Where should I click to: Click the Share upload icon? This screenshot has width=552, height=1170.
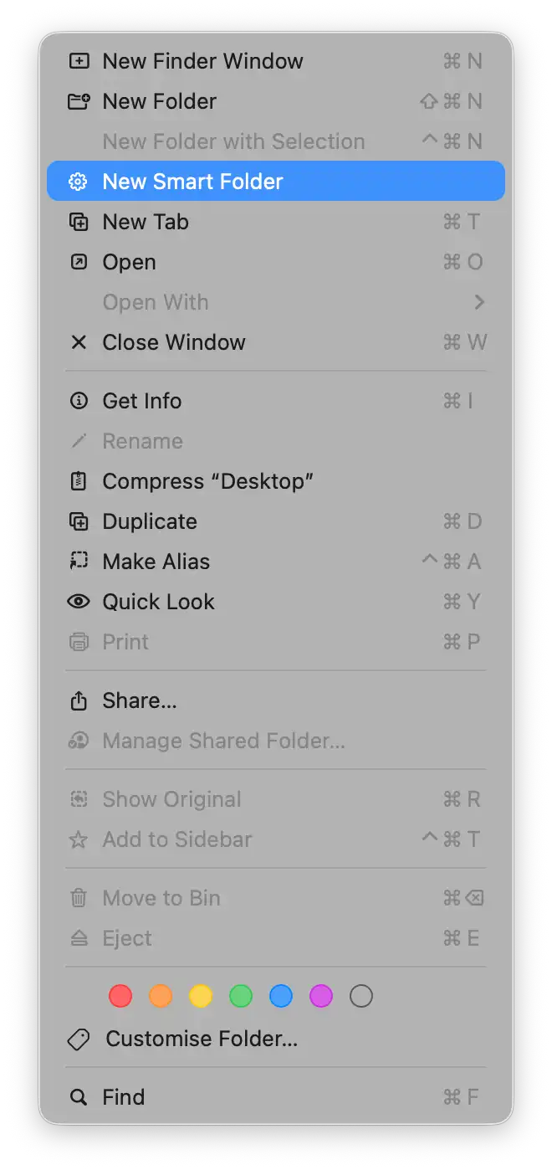[x=79, y=700]
